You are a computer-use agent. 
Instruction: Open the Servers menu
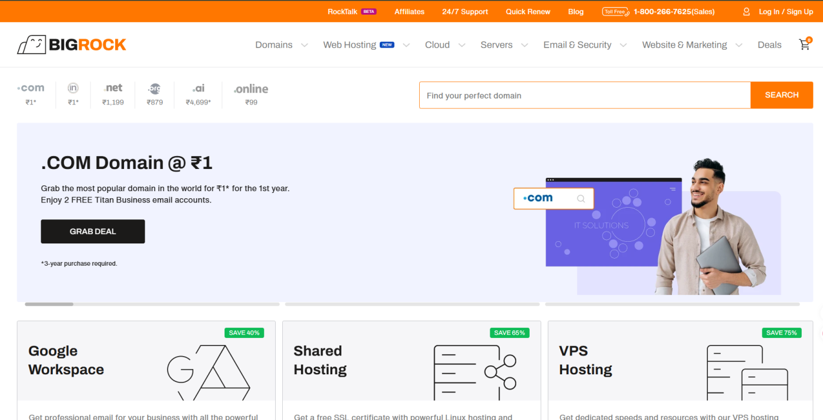click(496, 45)
